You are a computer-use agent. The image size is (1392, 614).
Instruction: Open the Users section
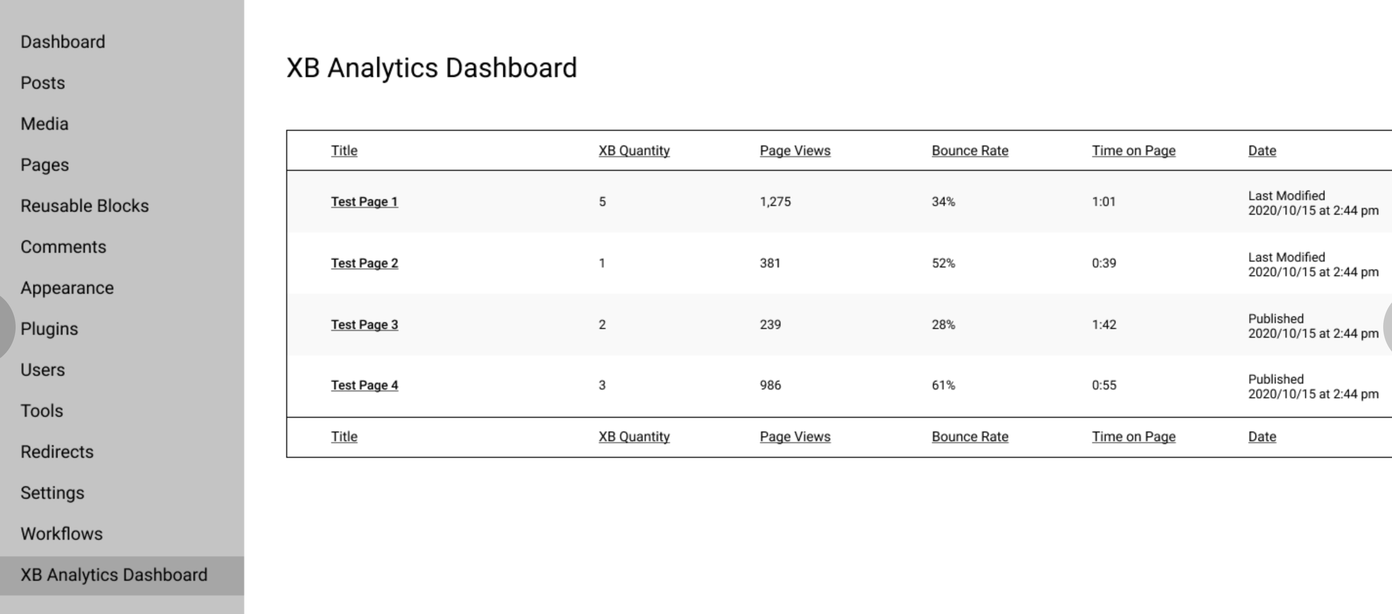coord(42,369)
